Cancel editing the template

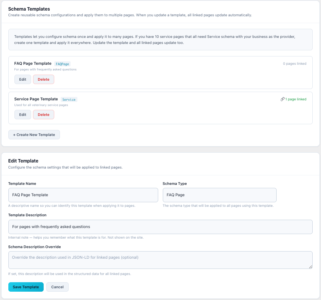(x=57, y=287)
